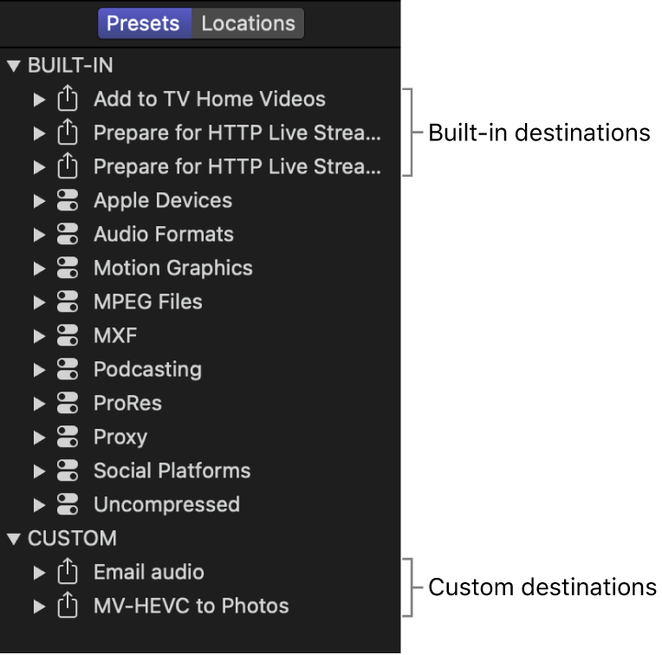Collapse the CUSTOM section
Viewport: 662px width, 655px height.
[13, 539]
